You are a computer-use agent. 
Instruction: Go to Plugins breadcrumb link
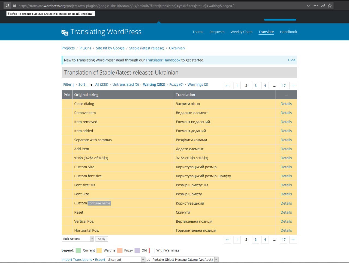click(85, 48)
